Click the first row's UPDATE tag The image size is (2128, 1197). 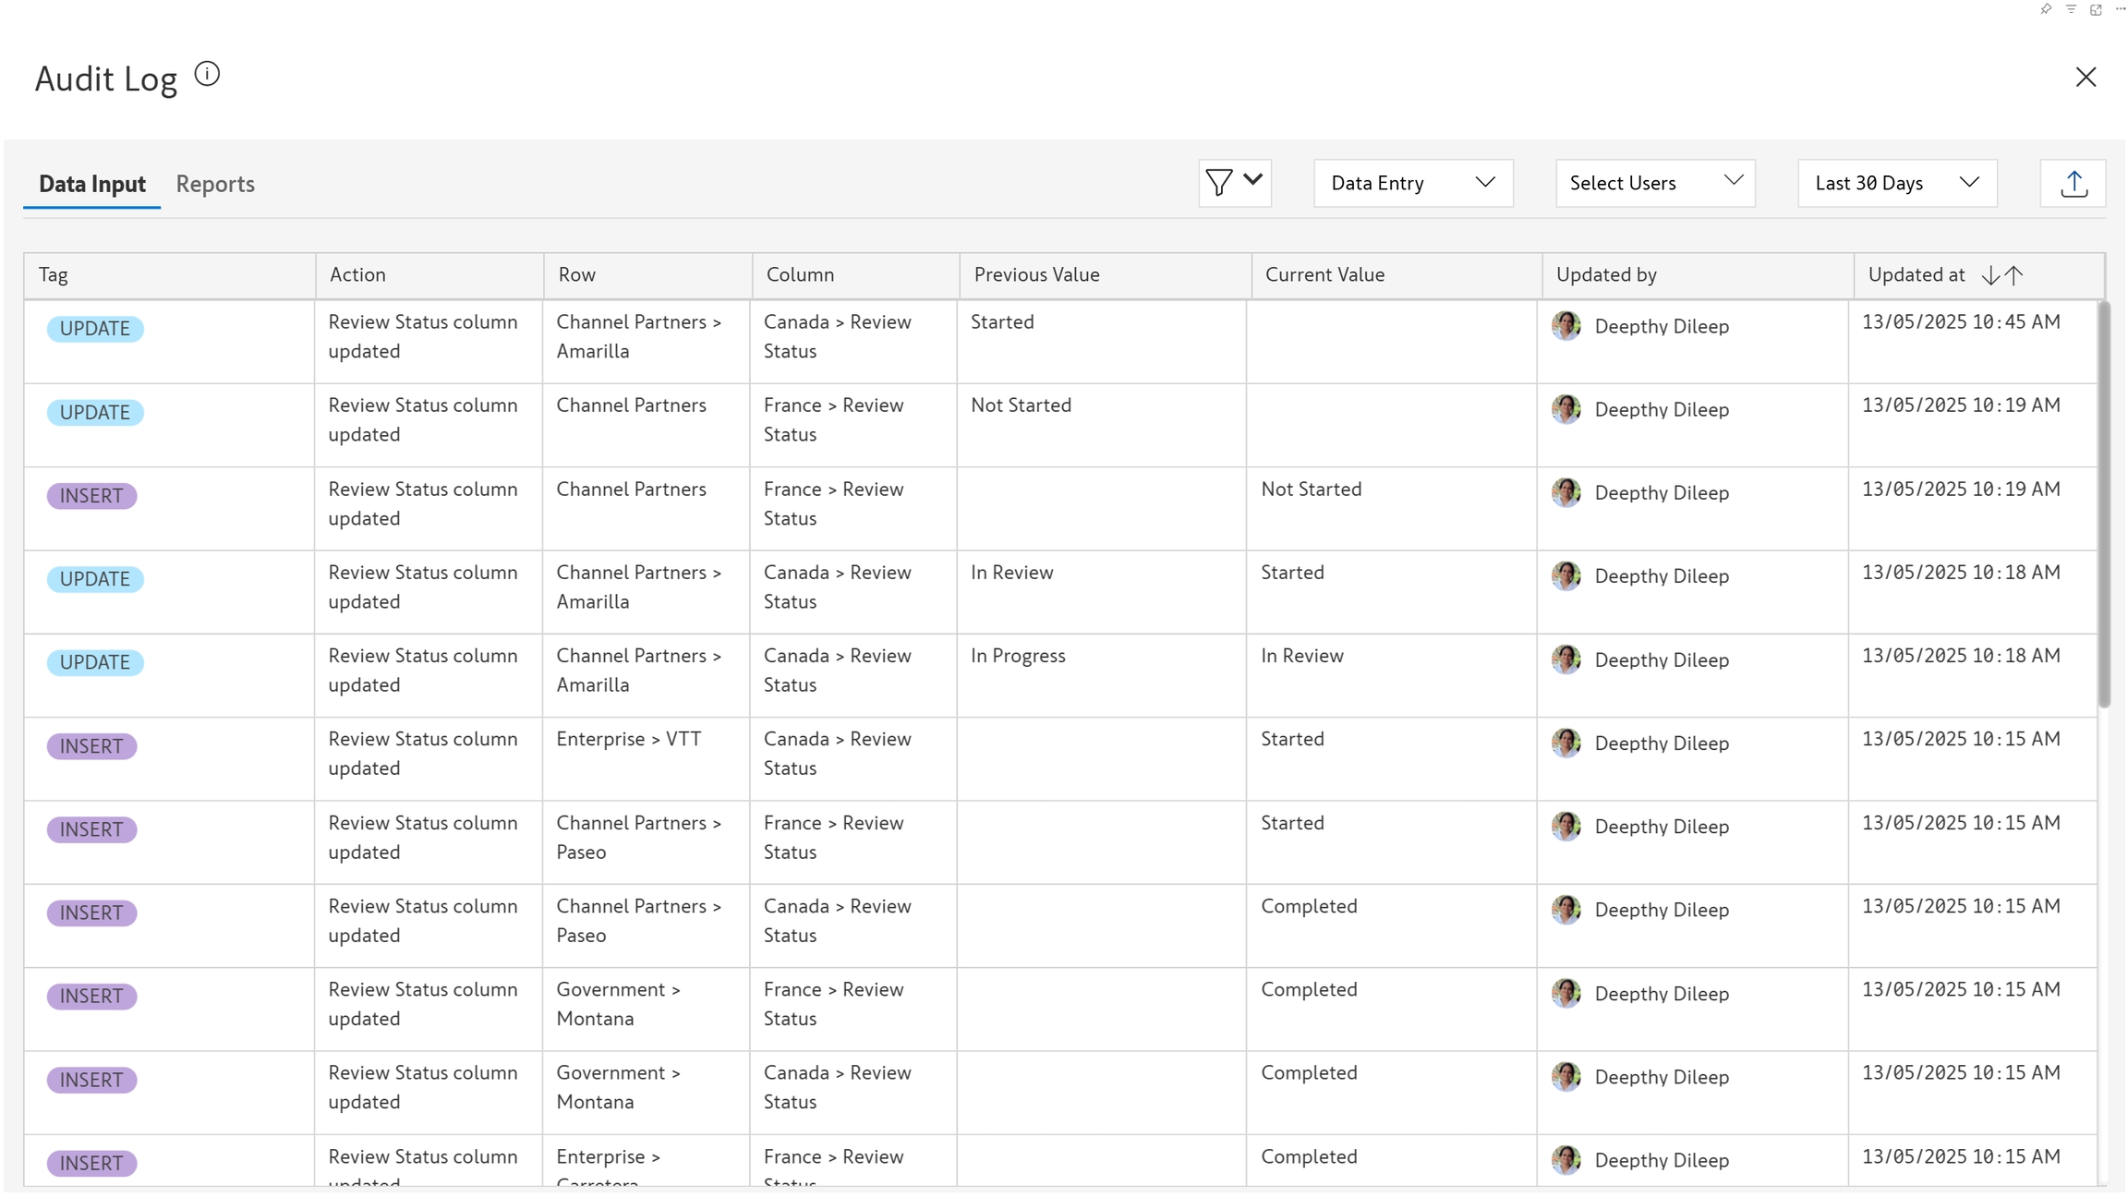(x=95, y=329)
